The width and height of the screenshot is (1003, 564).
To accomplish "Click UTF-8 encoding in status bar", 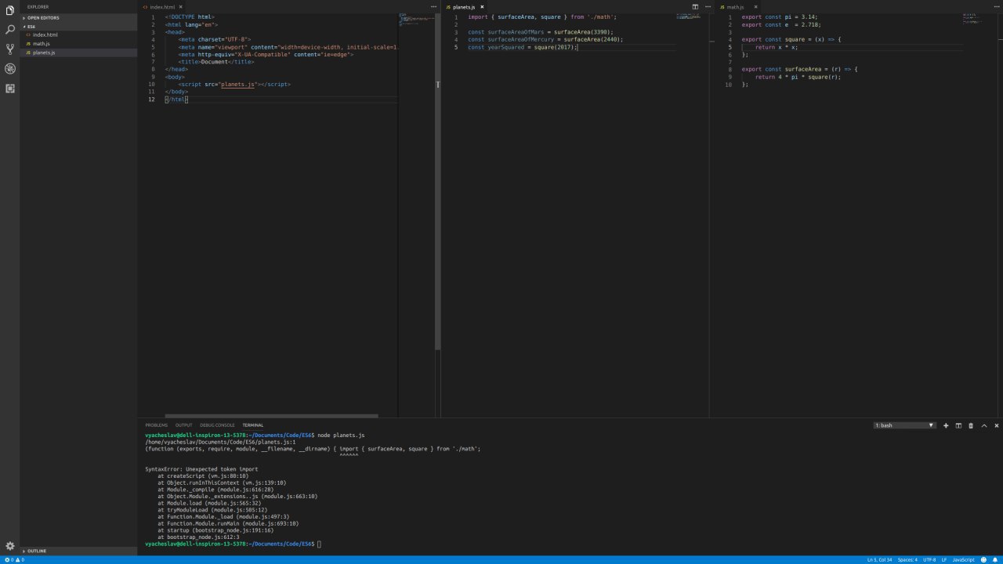I will tap(929, 559).
